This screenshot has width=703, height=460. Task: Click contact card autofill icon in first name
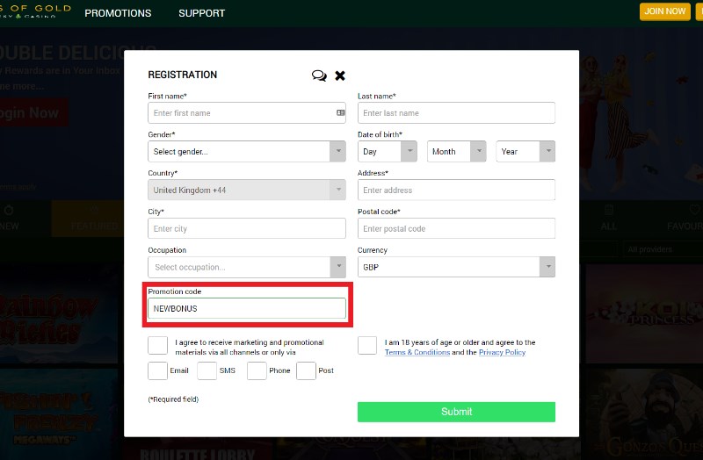tap(341, 113)
